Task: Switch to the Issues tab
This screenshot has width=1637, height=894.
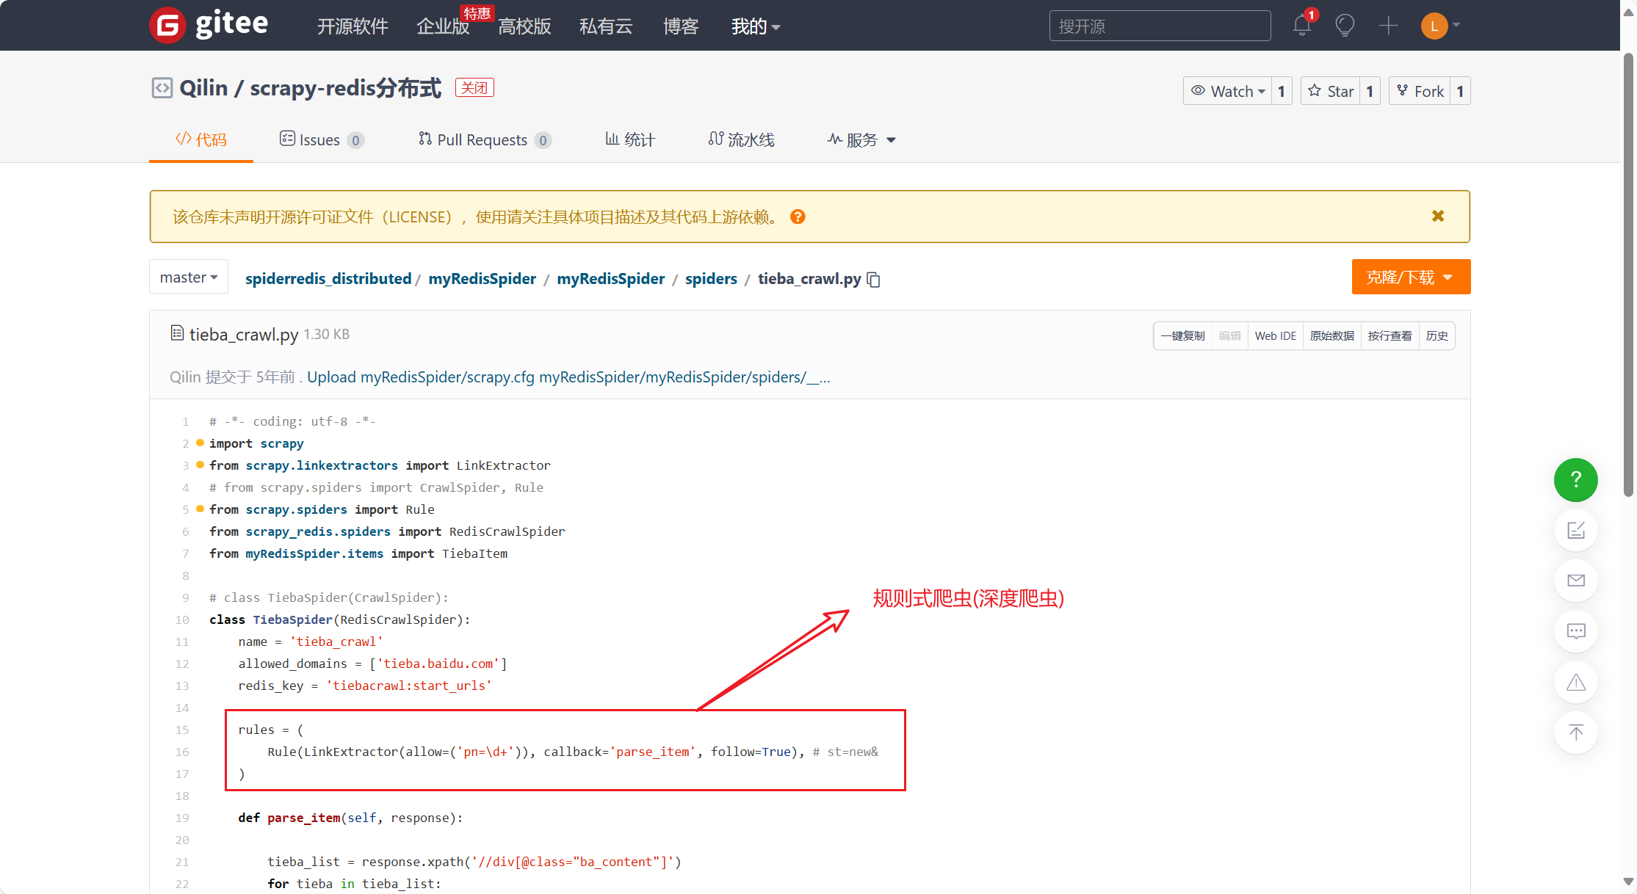Action: (x=321, y=139)
